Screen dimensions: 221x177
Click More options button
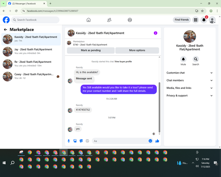pyautogui.click(x=137, y=50)
